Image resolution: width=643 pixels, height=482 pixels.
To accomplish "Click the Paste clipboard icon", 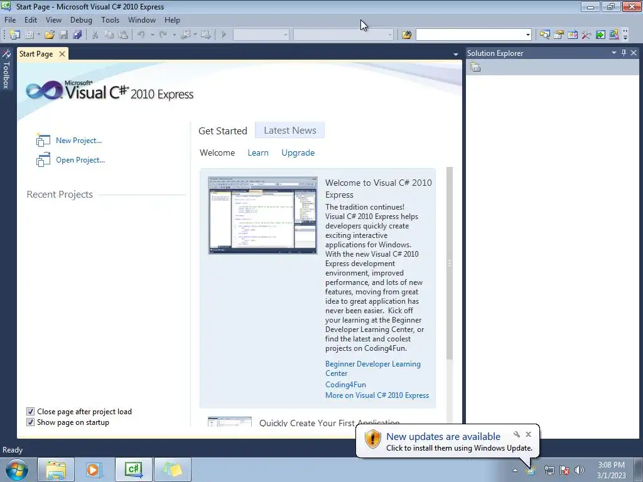I will point(123,35).
